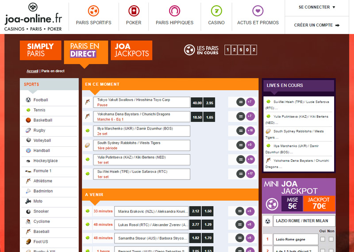
Task: Select odds 2.12 for Marina Erakovic
Action: click(x=195, y=211)
